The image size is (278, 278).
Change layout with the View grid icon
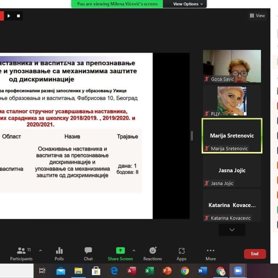[x=257, y=16]
